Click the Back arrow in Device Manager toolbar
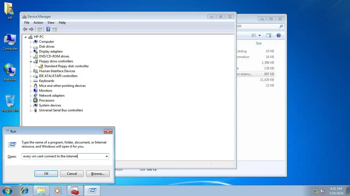Image resolution: width=350 pixels, height=196 pixels. tap(25, 29)
